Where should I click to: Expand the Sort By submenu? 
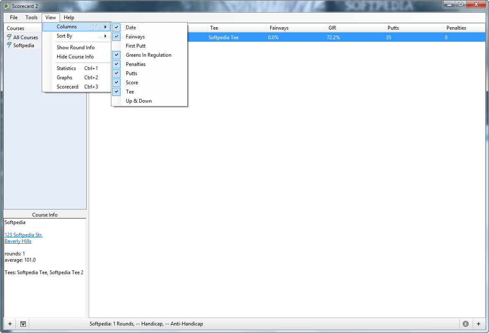pyautogui.click(x=77, y=36)
